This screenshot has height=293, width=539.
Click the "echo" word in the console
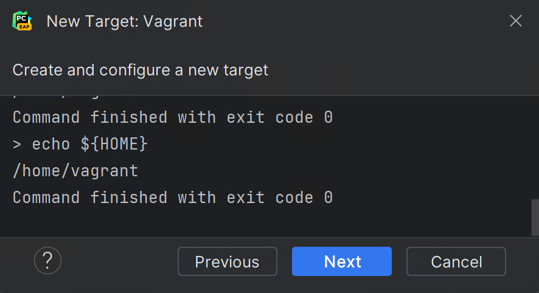[51, 144]
